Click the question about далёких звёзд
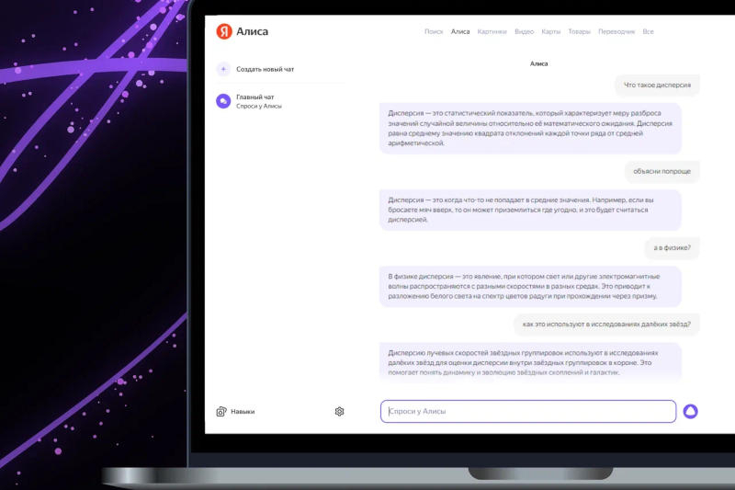 click(606, 325)
